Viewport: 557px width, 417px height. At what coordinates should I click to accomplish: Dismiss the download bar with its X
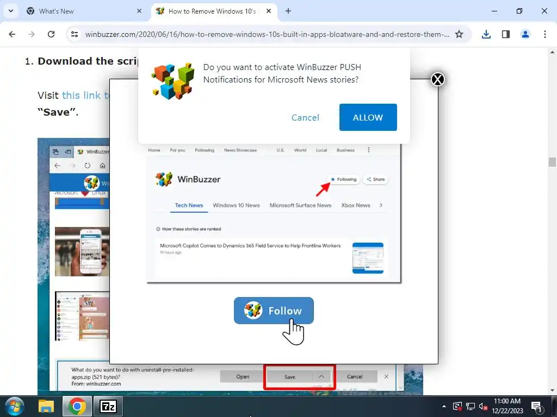pos(386,377)
